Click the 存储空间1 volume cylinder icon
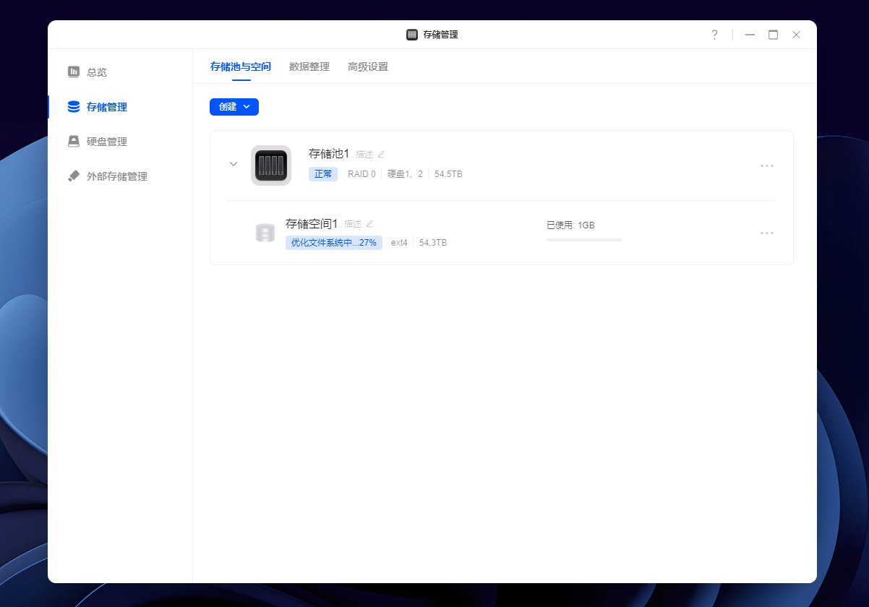 265,233
